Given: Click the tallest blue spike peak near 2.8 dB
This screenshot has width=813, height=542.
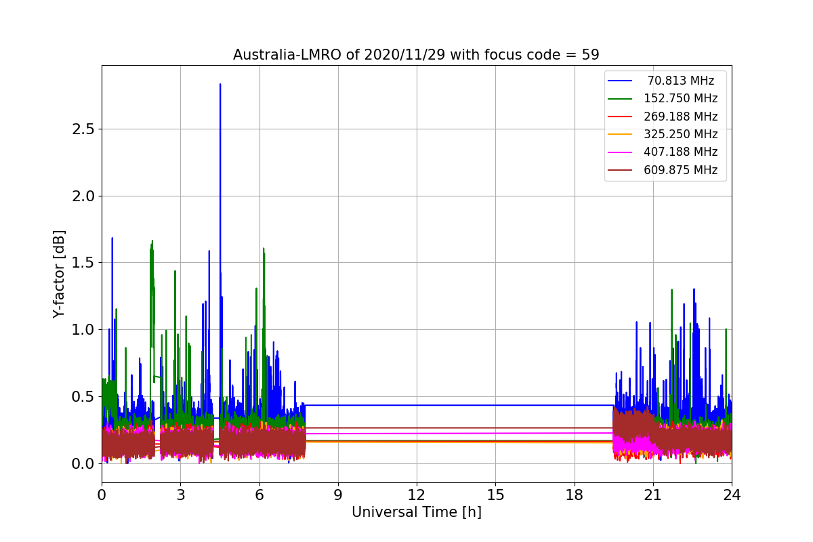Looking at the screenshot, I should click(x=220, y=85).
